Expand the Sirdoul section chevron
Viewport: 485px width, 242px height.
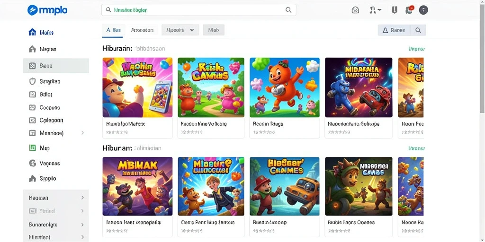(x=82, y=211)
